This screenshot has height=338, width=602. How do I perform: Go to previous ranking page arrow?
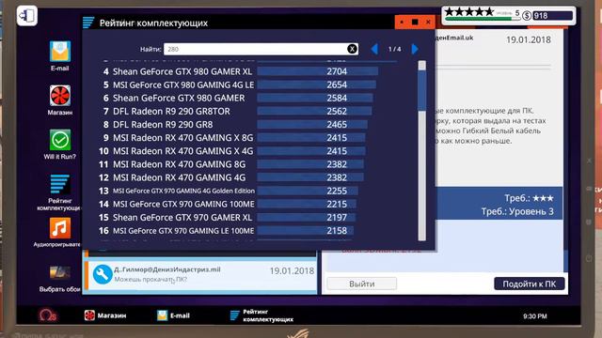[374, 49]
